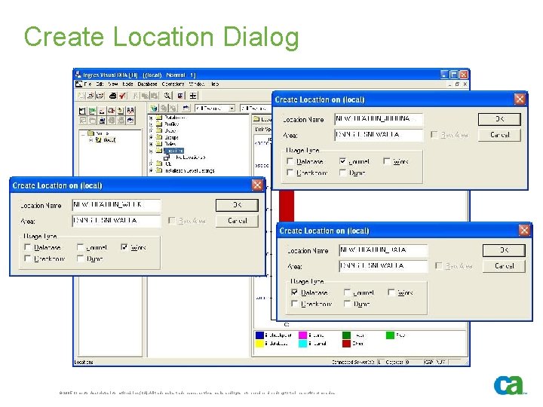Check Database in the Work-checked dialog
Screen dimensions: 543x407
pyautogui.click(x=28, y=247)
